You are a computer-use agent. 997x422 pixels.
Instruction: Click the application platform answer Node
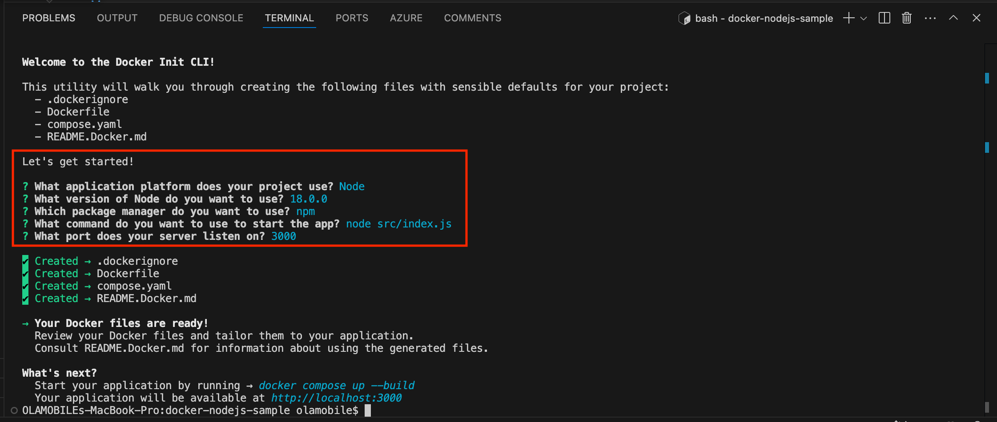(x=352, y=186)
